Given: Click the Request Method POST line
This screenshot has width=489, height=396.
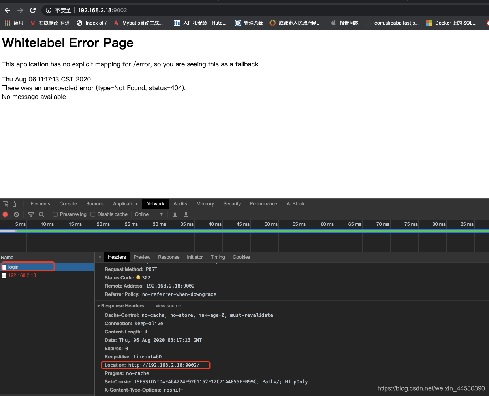Looking at the screenshot, I should coord(131,269).
